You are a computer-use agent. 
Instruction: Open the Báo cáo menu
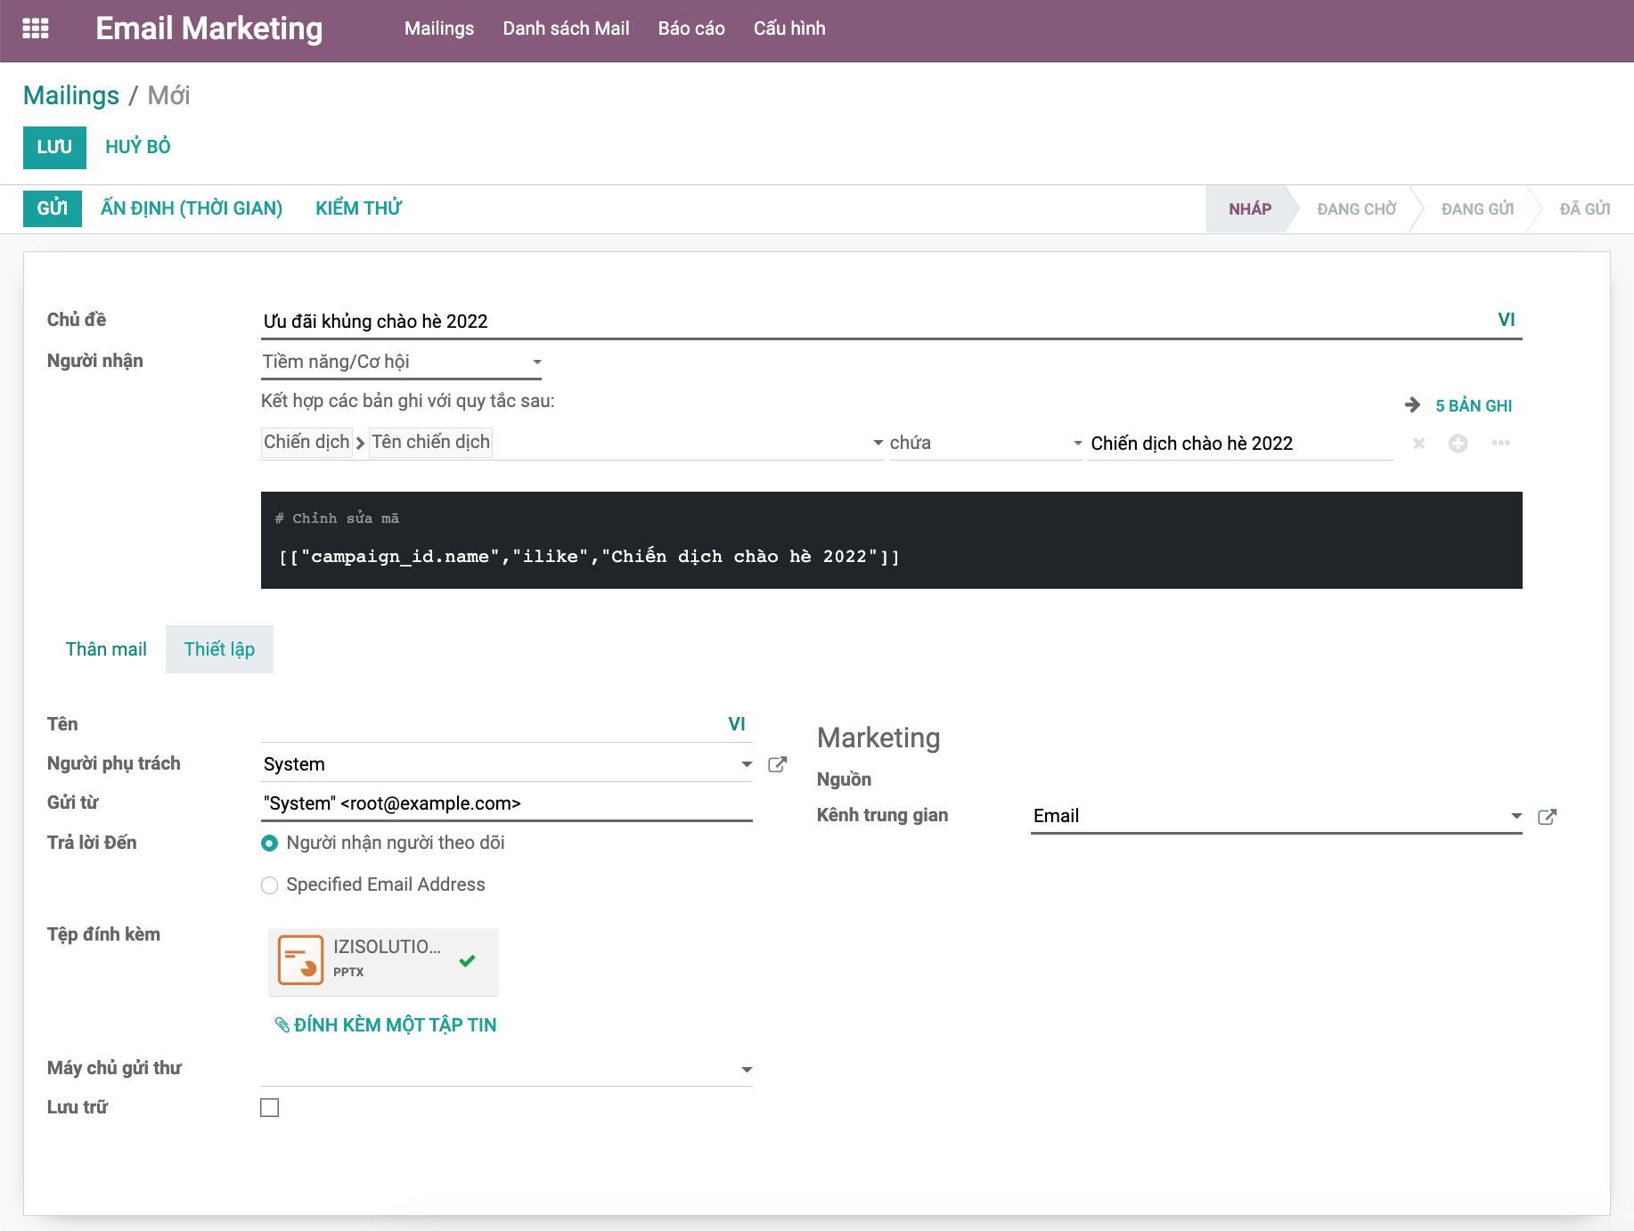coord(691,29)
